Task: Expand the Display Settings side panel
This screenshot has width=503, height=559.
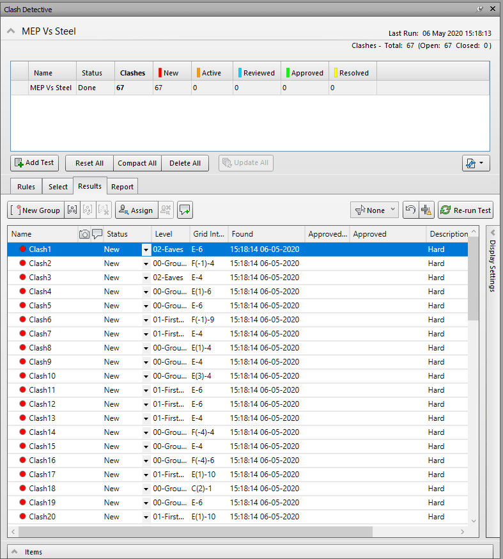Action: pyautogui.click(x=493, y=233)
